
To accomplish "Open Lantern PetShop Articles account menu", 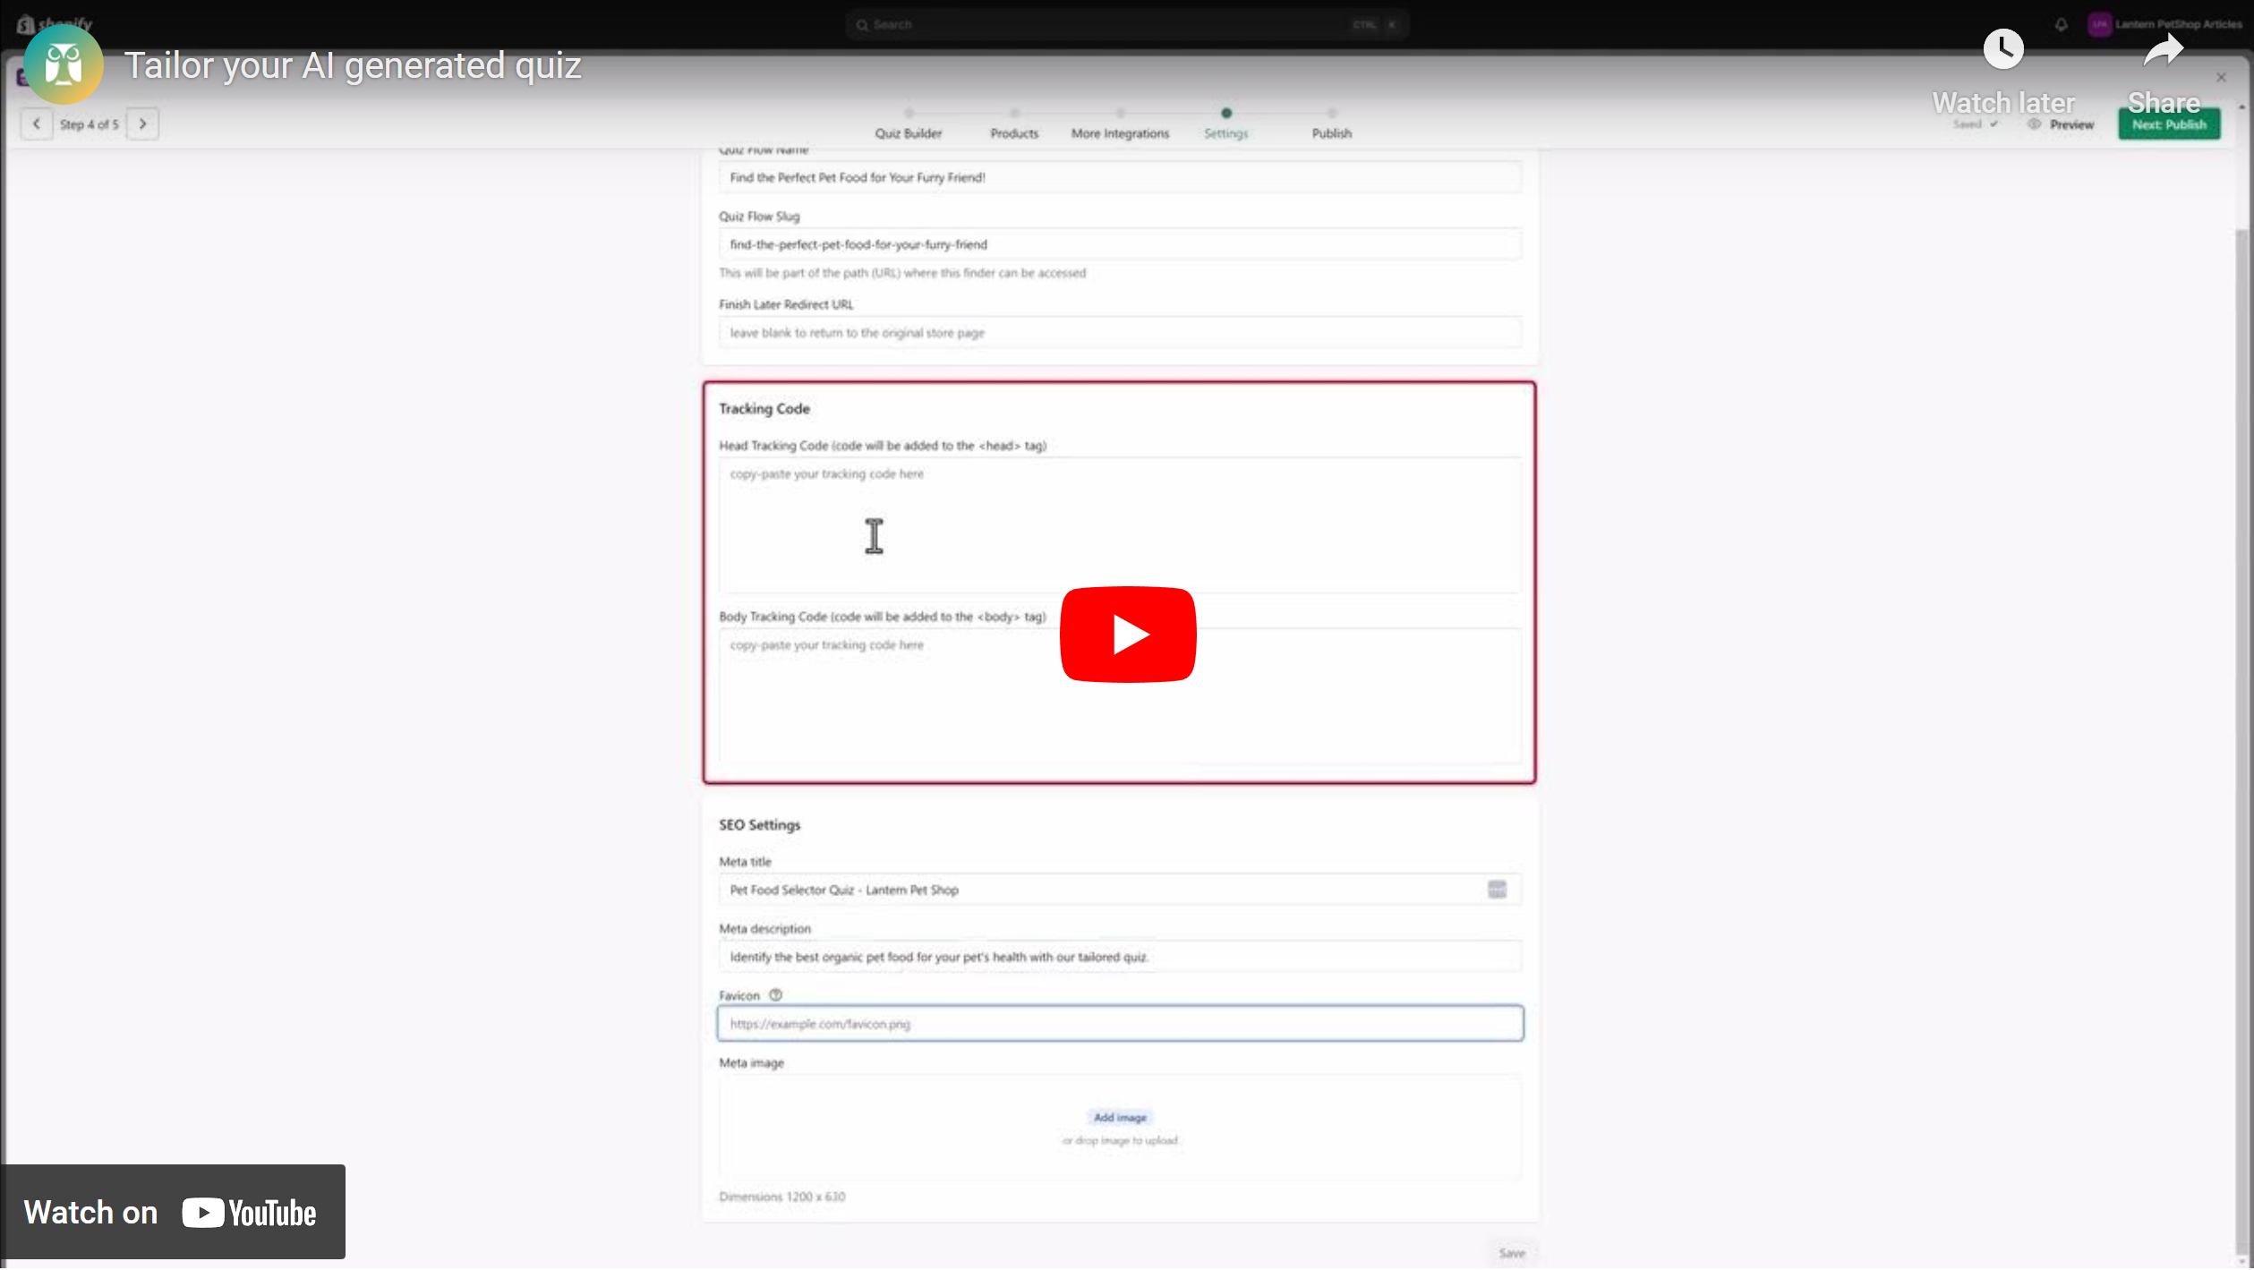I will (x=2166, y=24).
